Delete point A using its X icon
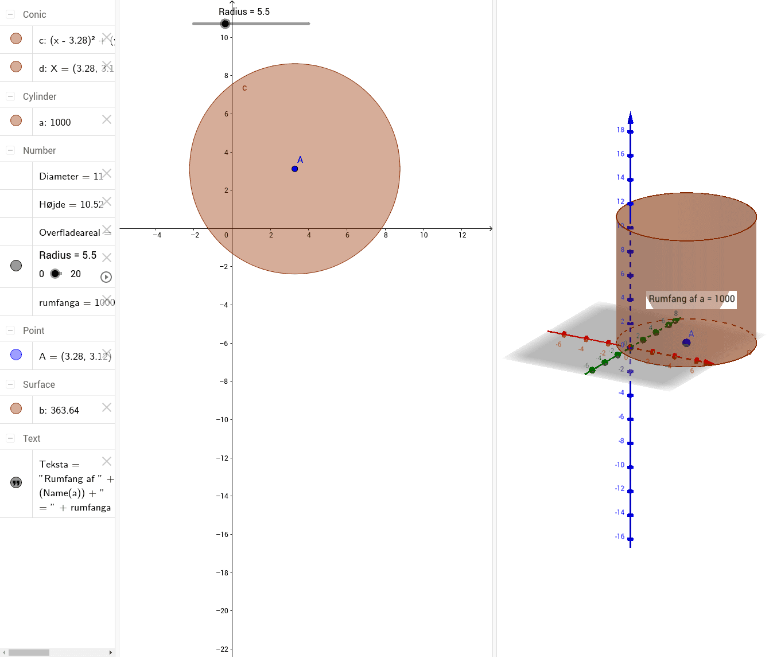This screenshot has width=773, height=658. 106,353
